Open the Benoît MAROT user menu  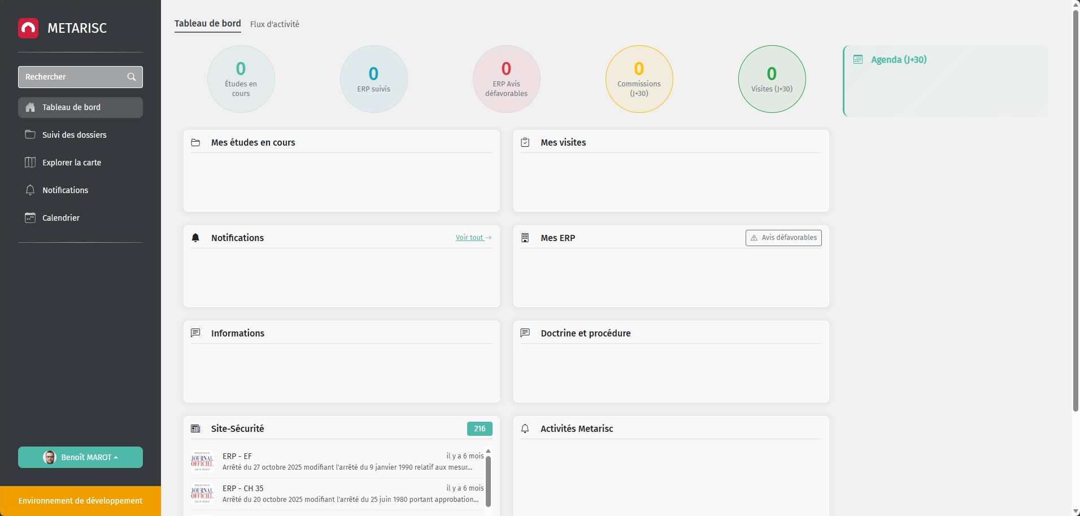pos(80,457)
